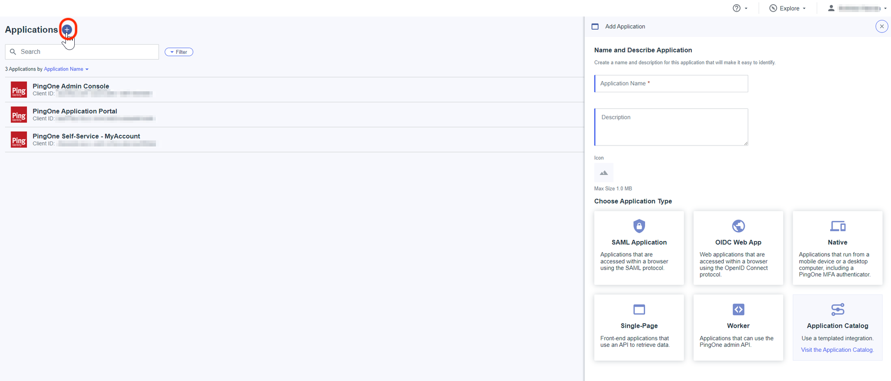891x381 pixels.
Task: Click the blue plus add application icon
Action: point(67,30)
